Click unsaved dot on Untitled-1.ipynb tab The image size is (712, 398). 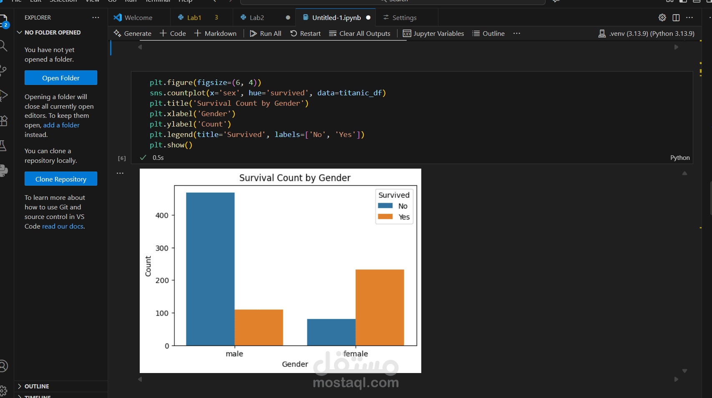(368, 17)
